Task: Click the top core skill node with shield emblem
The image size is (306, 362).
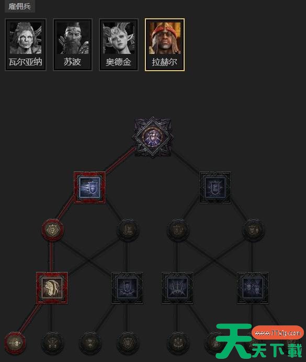Action: click(x=153, y=138)
